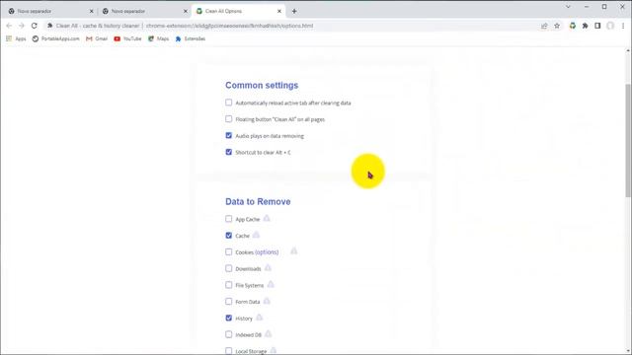Enable floating button Clean All checkbox
This screenshot has width=632, height=355.
[228, 118]
